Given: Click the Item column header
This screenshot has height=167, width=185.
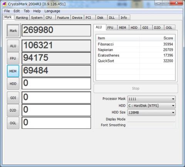Looking at the screenshot, I should tap(118, 38).
